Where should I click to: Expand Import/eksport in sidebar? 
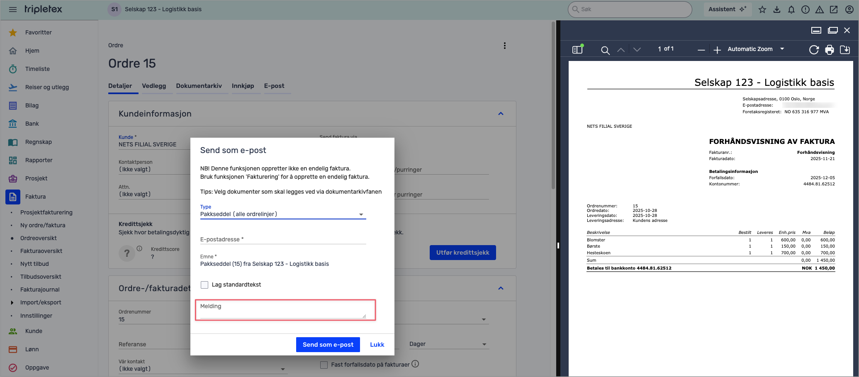pyautogui.click(x=12, y=302)
